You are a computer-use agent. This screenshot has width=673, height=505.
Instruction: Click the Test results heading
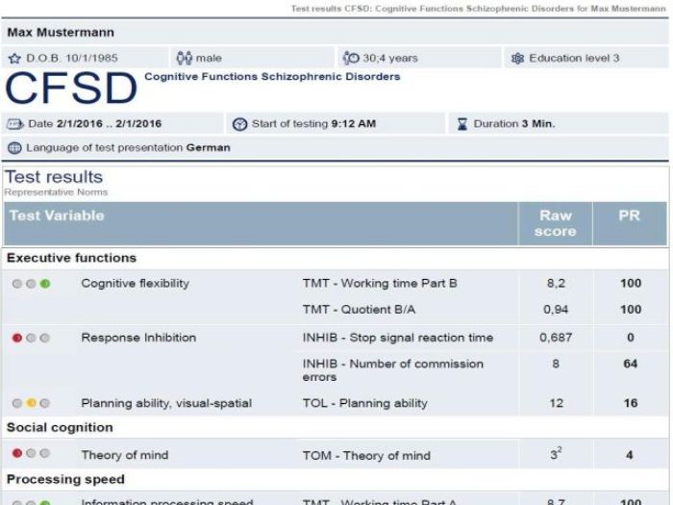pos(54,177)
